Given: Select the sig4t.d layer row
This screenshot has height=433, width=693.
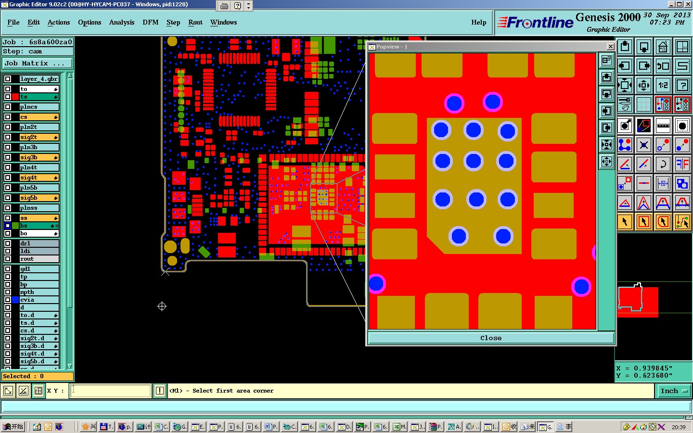Looking at the screenshot, I should tap(39, 354).
